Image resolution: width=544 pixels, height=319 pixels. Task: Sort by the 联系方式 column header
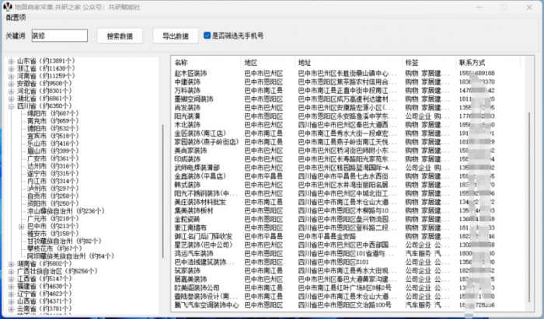pos(488,63)
